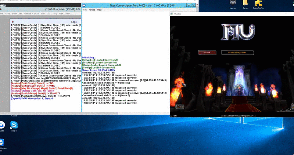Click KUNDUN Status Log HP:5500000 line
This screenshot has height=155, width=294.
pyautogui.click(x=46, y=78)
